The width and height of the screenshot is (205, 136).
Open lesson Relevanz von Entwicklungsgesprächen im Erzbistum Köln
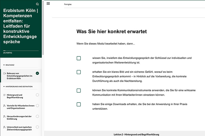point(21,76)
